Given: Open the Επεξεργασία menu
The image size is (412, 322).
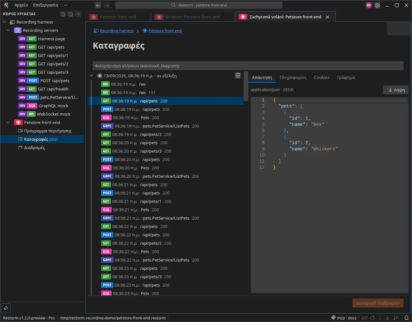Looking at the screenshot, I should point(46,5).
